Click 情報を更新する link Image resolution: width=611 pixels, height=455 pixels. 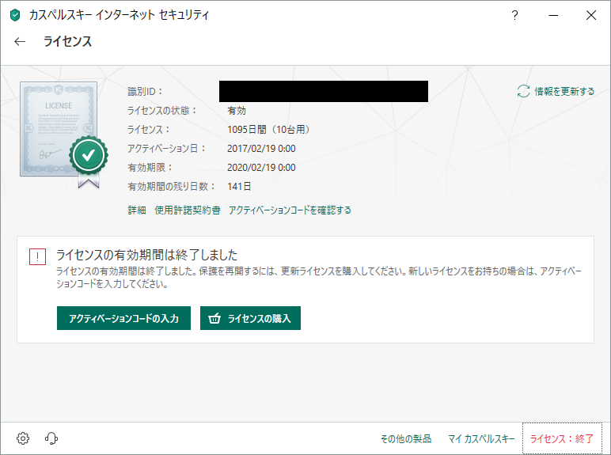(564, 91)
